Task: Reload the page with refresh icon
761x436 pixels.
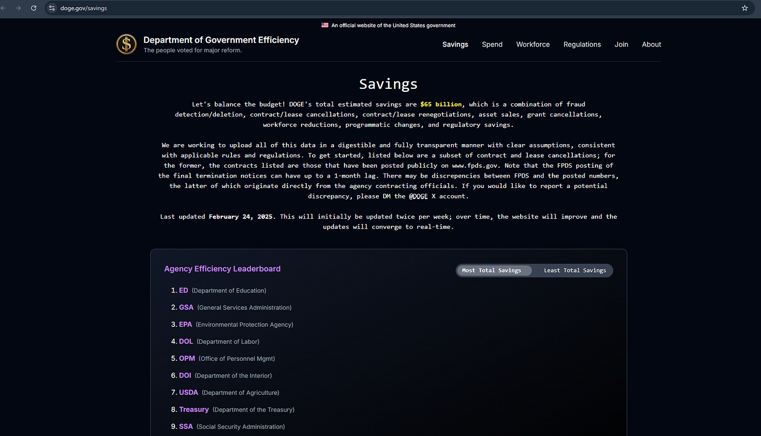Action: click(x=34, y=8)
